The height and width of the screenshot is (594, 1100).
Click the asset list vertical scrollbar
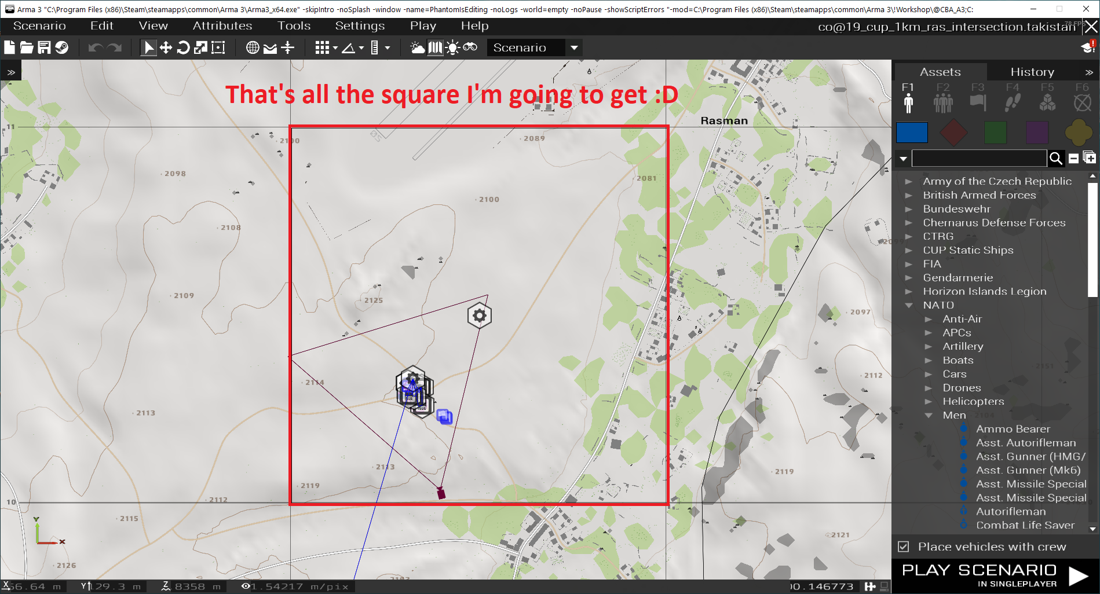pos(1092,240)
